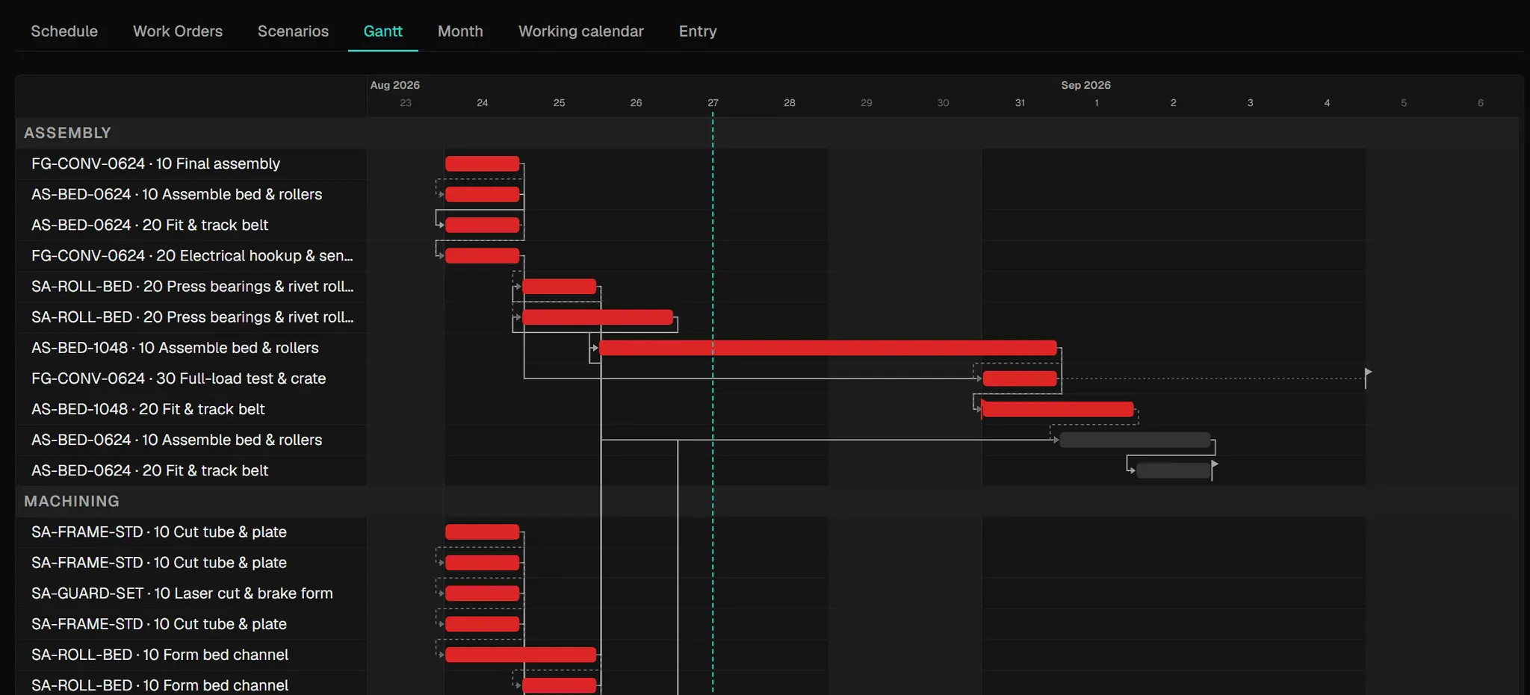Image resolution: width=1530 pixels, height=695 pixels.
Task: Click day 29 in the date header
Action: [866, 103]
